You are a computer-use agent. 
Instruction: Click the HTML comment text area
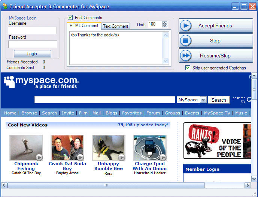point(116,48)
